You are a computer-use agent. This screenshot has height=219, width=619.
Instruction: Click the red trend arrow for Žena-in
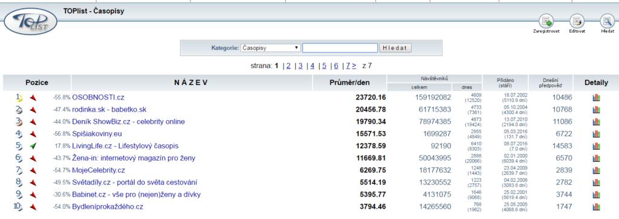click(x=33, y=158)
